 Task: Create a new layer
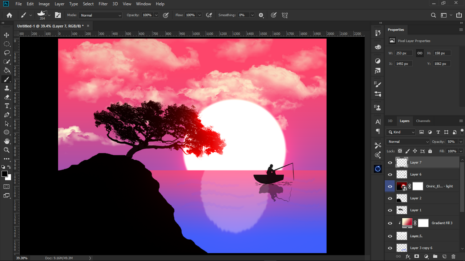click(x=444, y=256)
